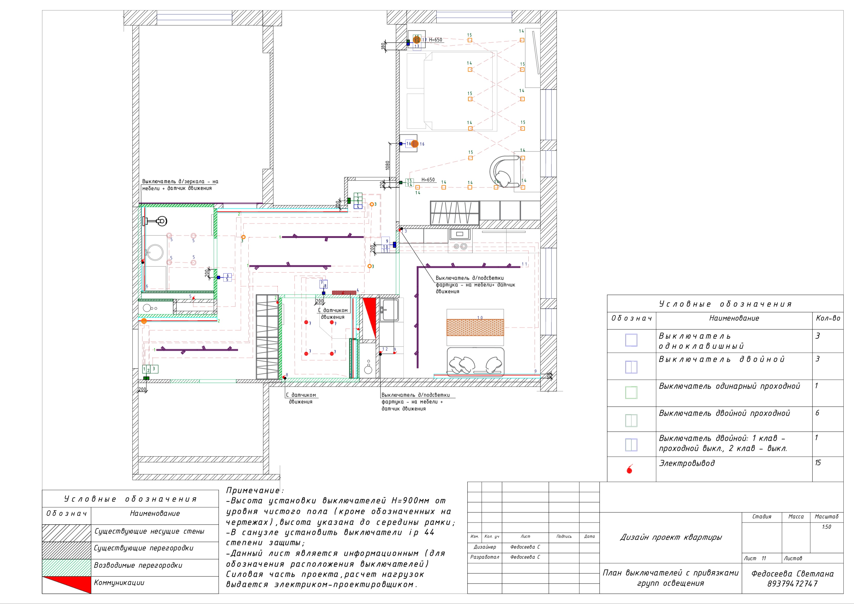Click the switch block labeled 1 2 3 near entrance
The height and width of the screenshot is (604, 854).
pyautogui.click(x=150, y=369)
